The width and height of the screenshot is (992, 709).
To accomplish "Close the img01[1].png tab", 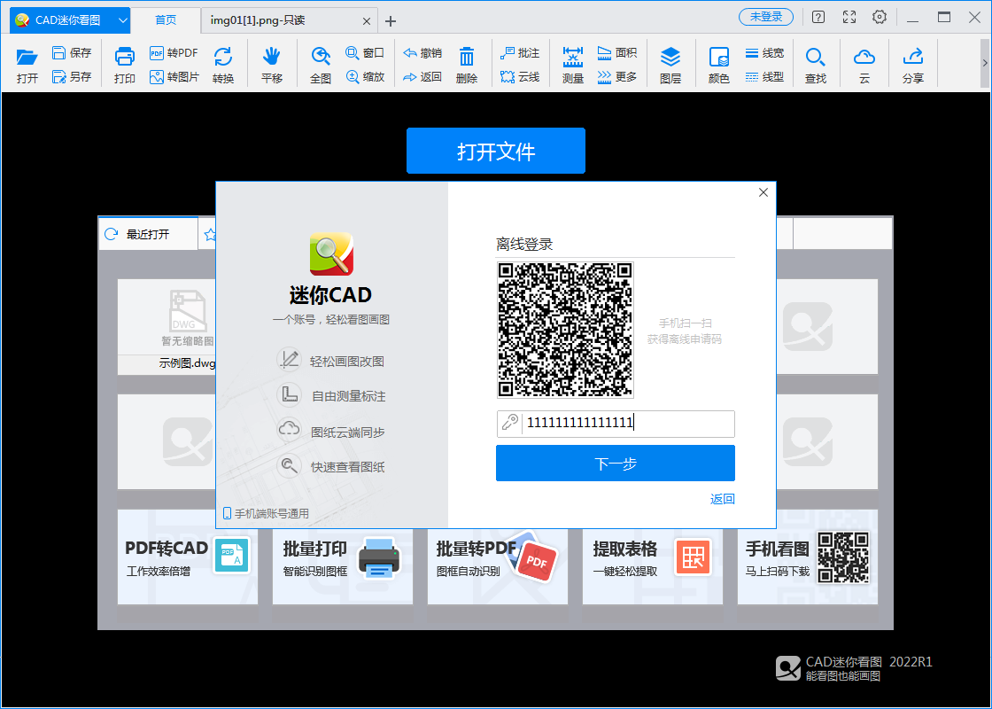I will 367,21.
